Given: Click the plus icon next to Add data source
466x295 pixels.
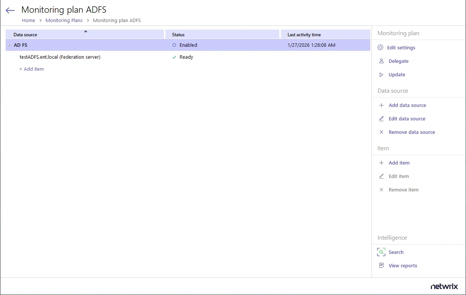Looking at the screenshot, I should 381,105.
